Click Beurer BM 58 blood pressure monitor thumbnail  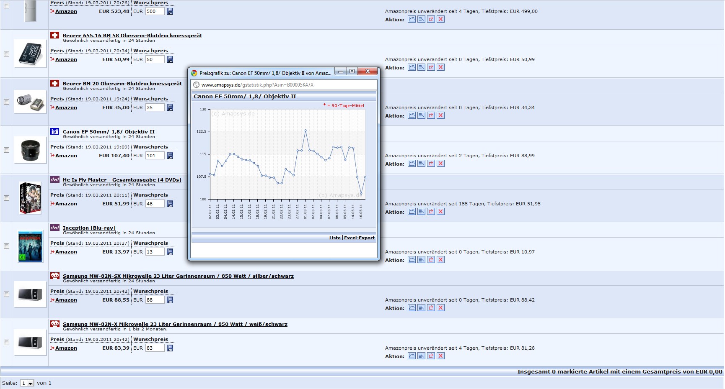(x=30, y=54)
